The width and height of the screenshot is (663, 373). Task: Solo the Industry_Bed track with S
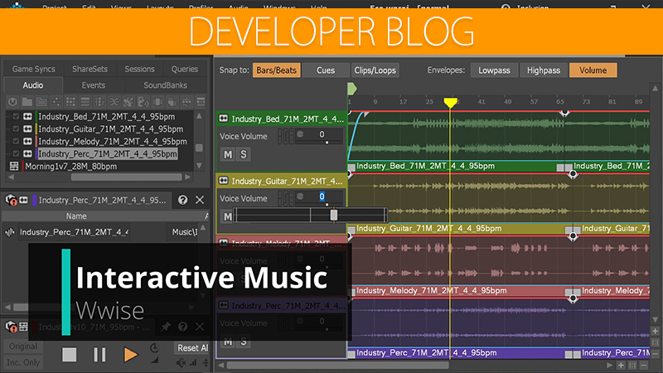pos(244,154)
